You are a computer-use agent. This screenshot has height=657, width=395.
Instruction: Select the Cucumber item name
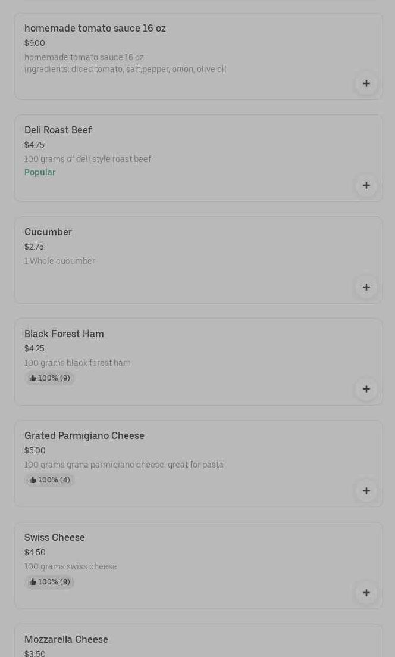pos(48,232)
